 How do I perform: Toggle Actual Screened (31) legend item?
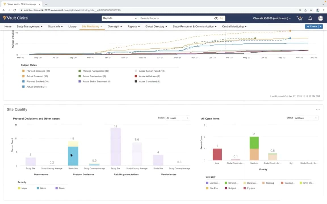click(35, 76)
